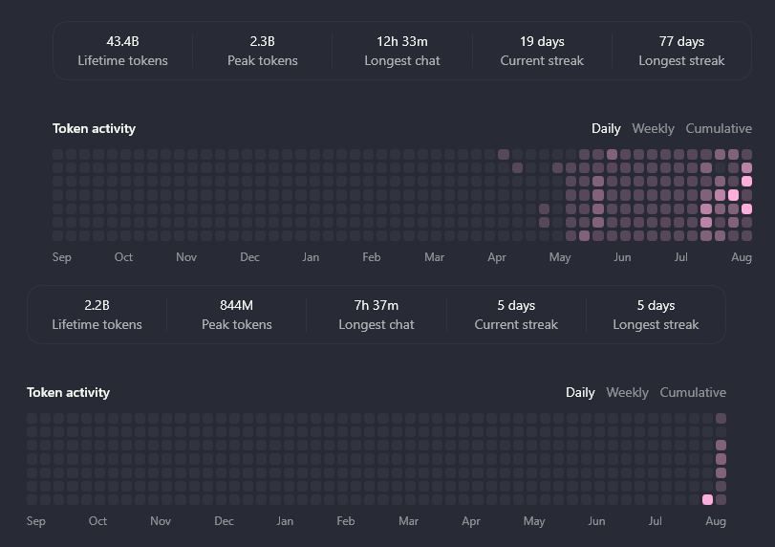Click the Aug month label under upper heatmap

point(742,257)
